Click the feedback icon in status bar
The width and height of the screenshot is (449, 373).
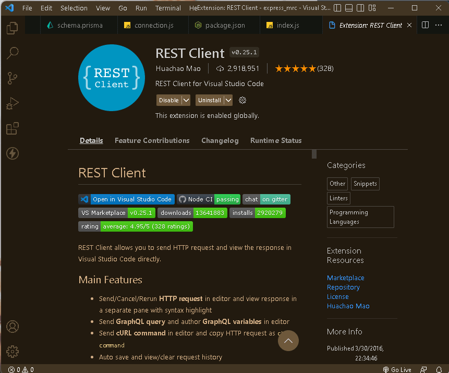click(x=423, y=369)
